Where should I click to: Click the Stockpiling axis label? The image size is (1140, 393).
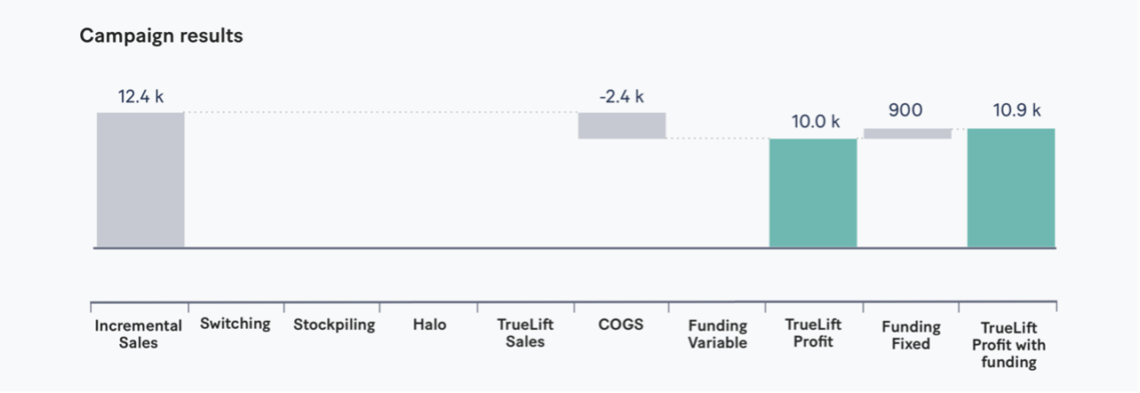[x=334, y=325]
